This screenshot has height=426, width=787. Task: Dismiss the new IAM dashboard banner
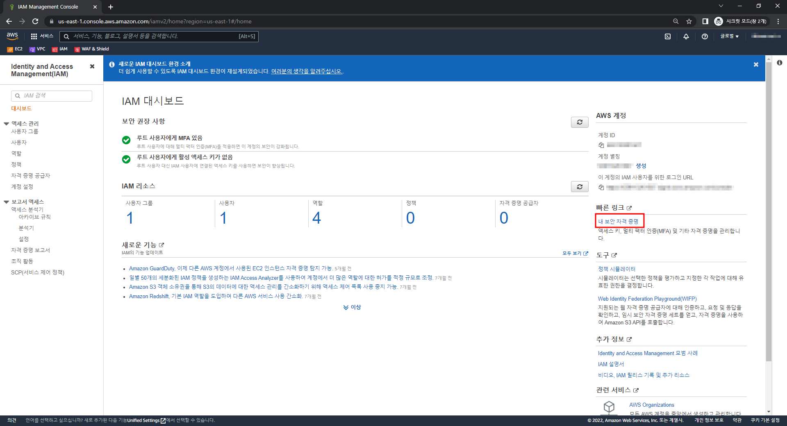(756, 65)
